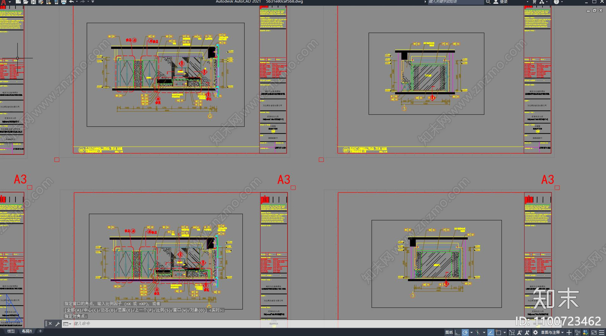Viewport: 606px width, 336px height.
Task: Close the command line with the X icon
Action: click(x=50, y=324)
